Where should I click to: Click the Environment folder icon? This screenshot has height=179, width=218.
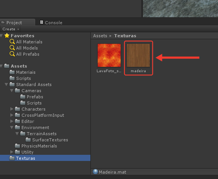click(x=17, y=127)
